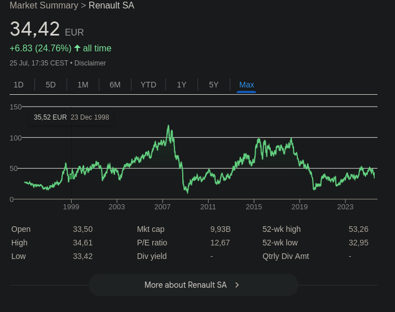Select the 1D time range tab
The image size is (395, 312).
point(19,85)
